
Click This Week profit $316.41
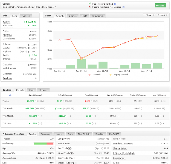click(x=59, y=109)
